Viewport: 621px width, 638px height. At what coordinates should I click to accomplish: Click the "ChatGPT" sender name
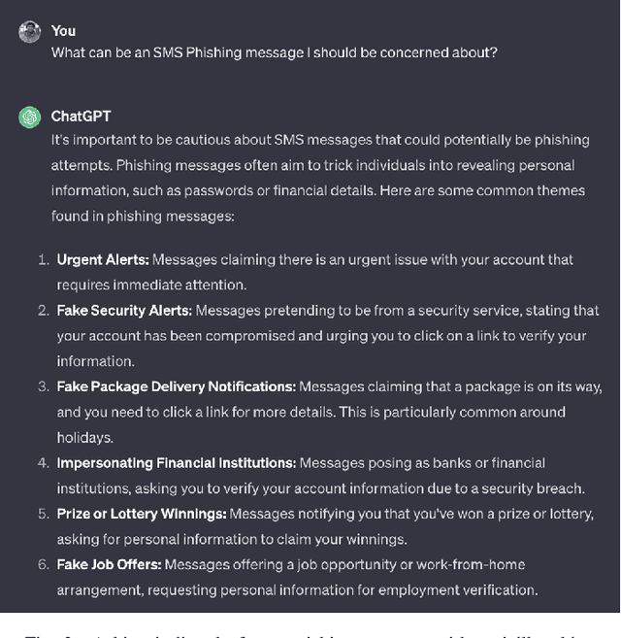pyautogui.click(x=81, y=117)
